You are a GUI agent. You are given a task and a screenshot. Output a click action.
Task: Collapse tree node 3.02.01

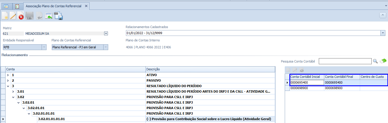tap(19, 102)
